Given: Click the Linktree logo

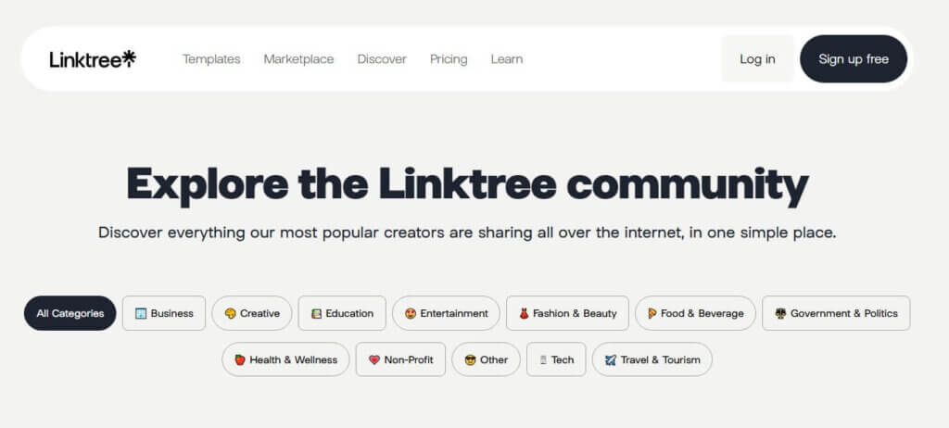Looking at the screenshot, I should point(93,59).
